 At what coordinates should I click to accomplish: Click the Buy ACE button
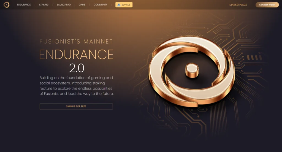click(124, 5)
